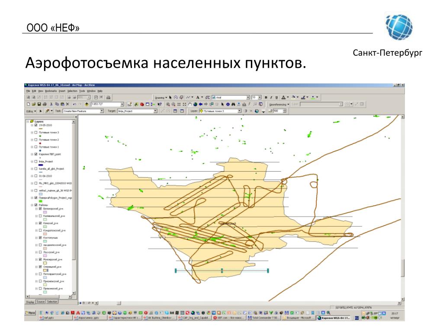This screenshot has width=443, height=332.
Task: Select the Sketch pencil tool in Editor toolbar
Action: (47, 111)
